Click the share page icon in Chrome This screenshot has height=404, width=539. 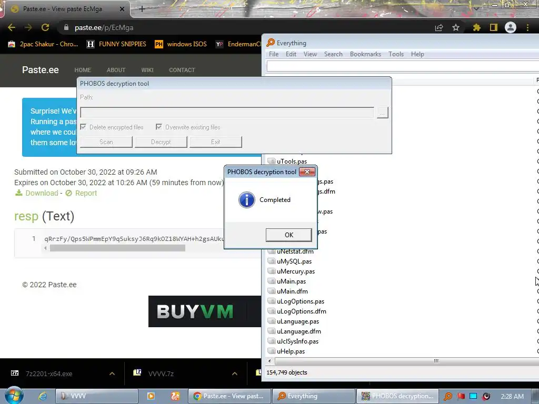[x=439, y=27]
